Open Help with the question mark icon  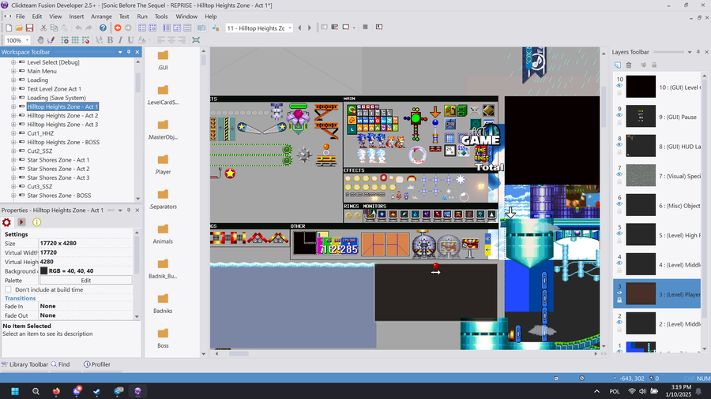(103, 28)
